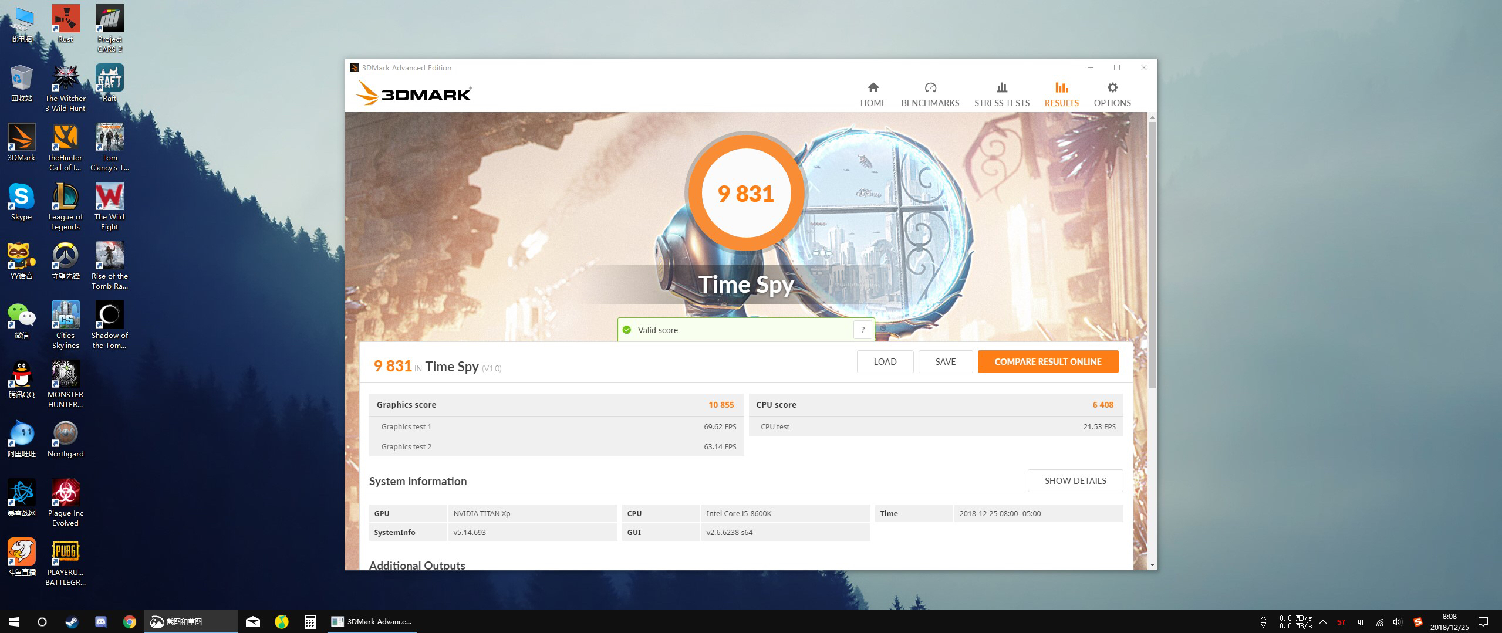
Task: Click the Wi-Fi network tray icon
Action: tap(1379, 622)
